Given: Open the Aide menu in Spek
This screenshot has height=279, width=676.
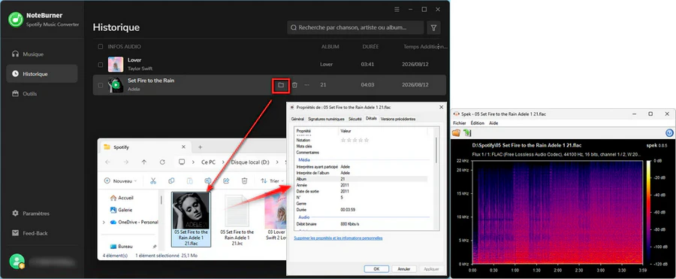Looking at the screenshot, I should click(493, 123).
